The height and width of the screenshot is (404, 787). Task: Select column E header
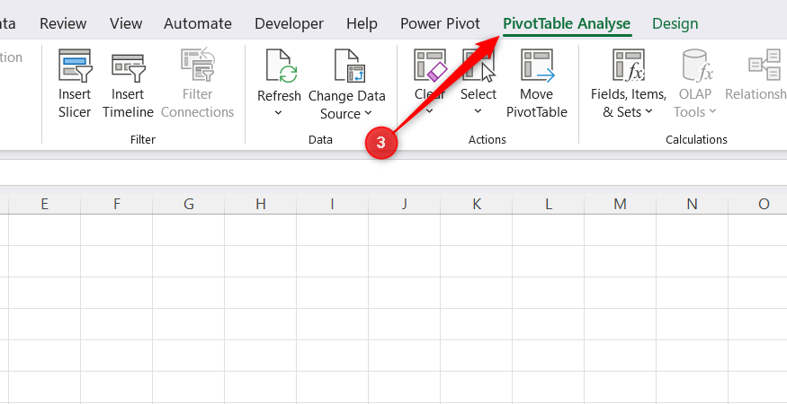coord(44,204)
